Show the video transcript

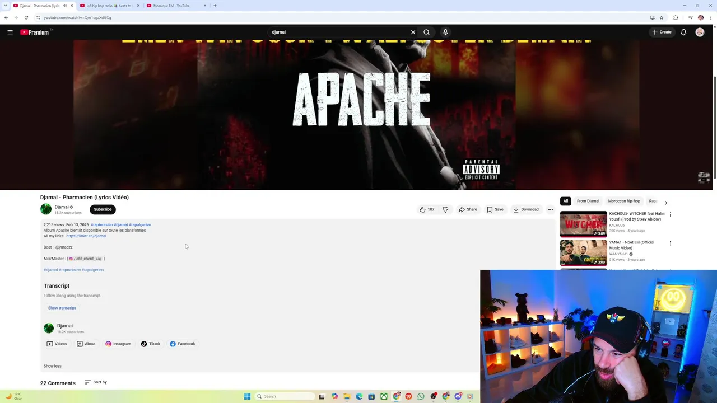(x=62, y=308)
